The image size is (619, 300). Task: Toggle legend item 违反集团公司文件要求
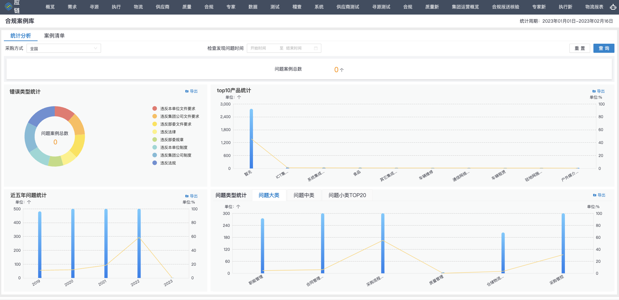pos(176,117)
